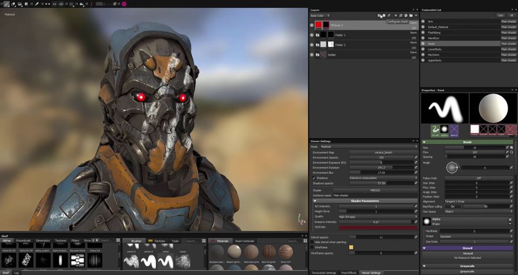
Task: Click the pink Iray render icon
Action: coord(124,4)
